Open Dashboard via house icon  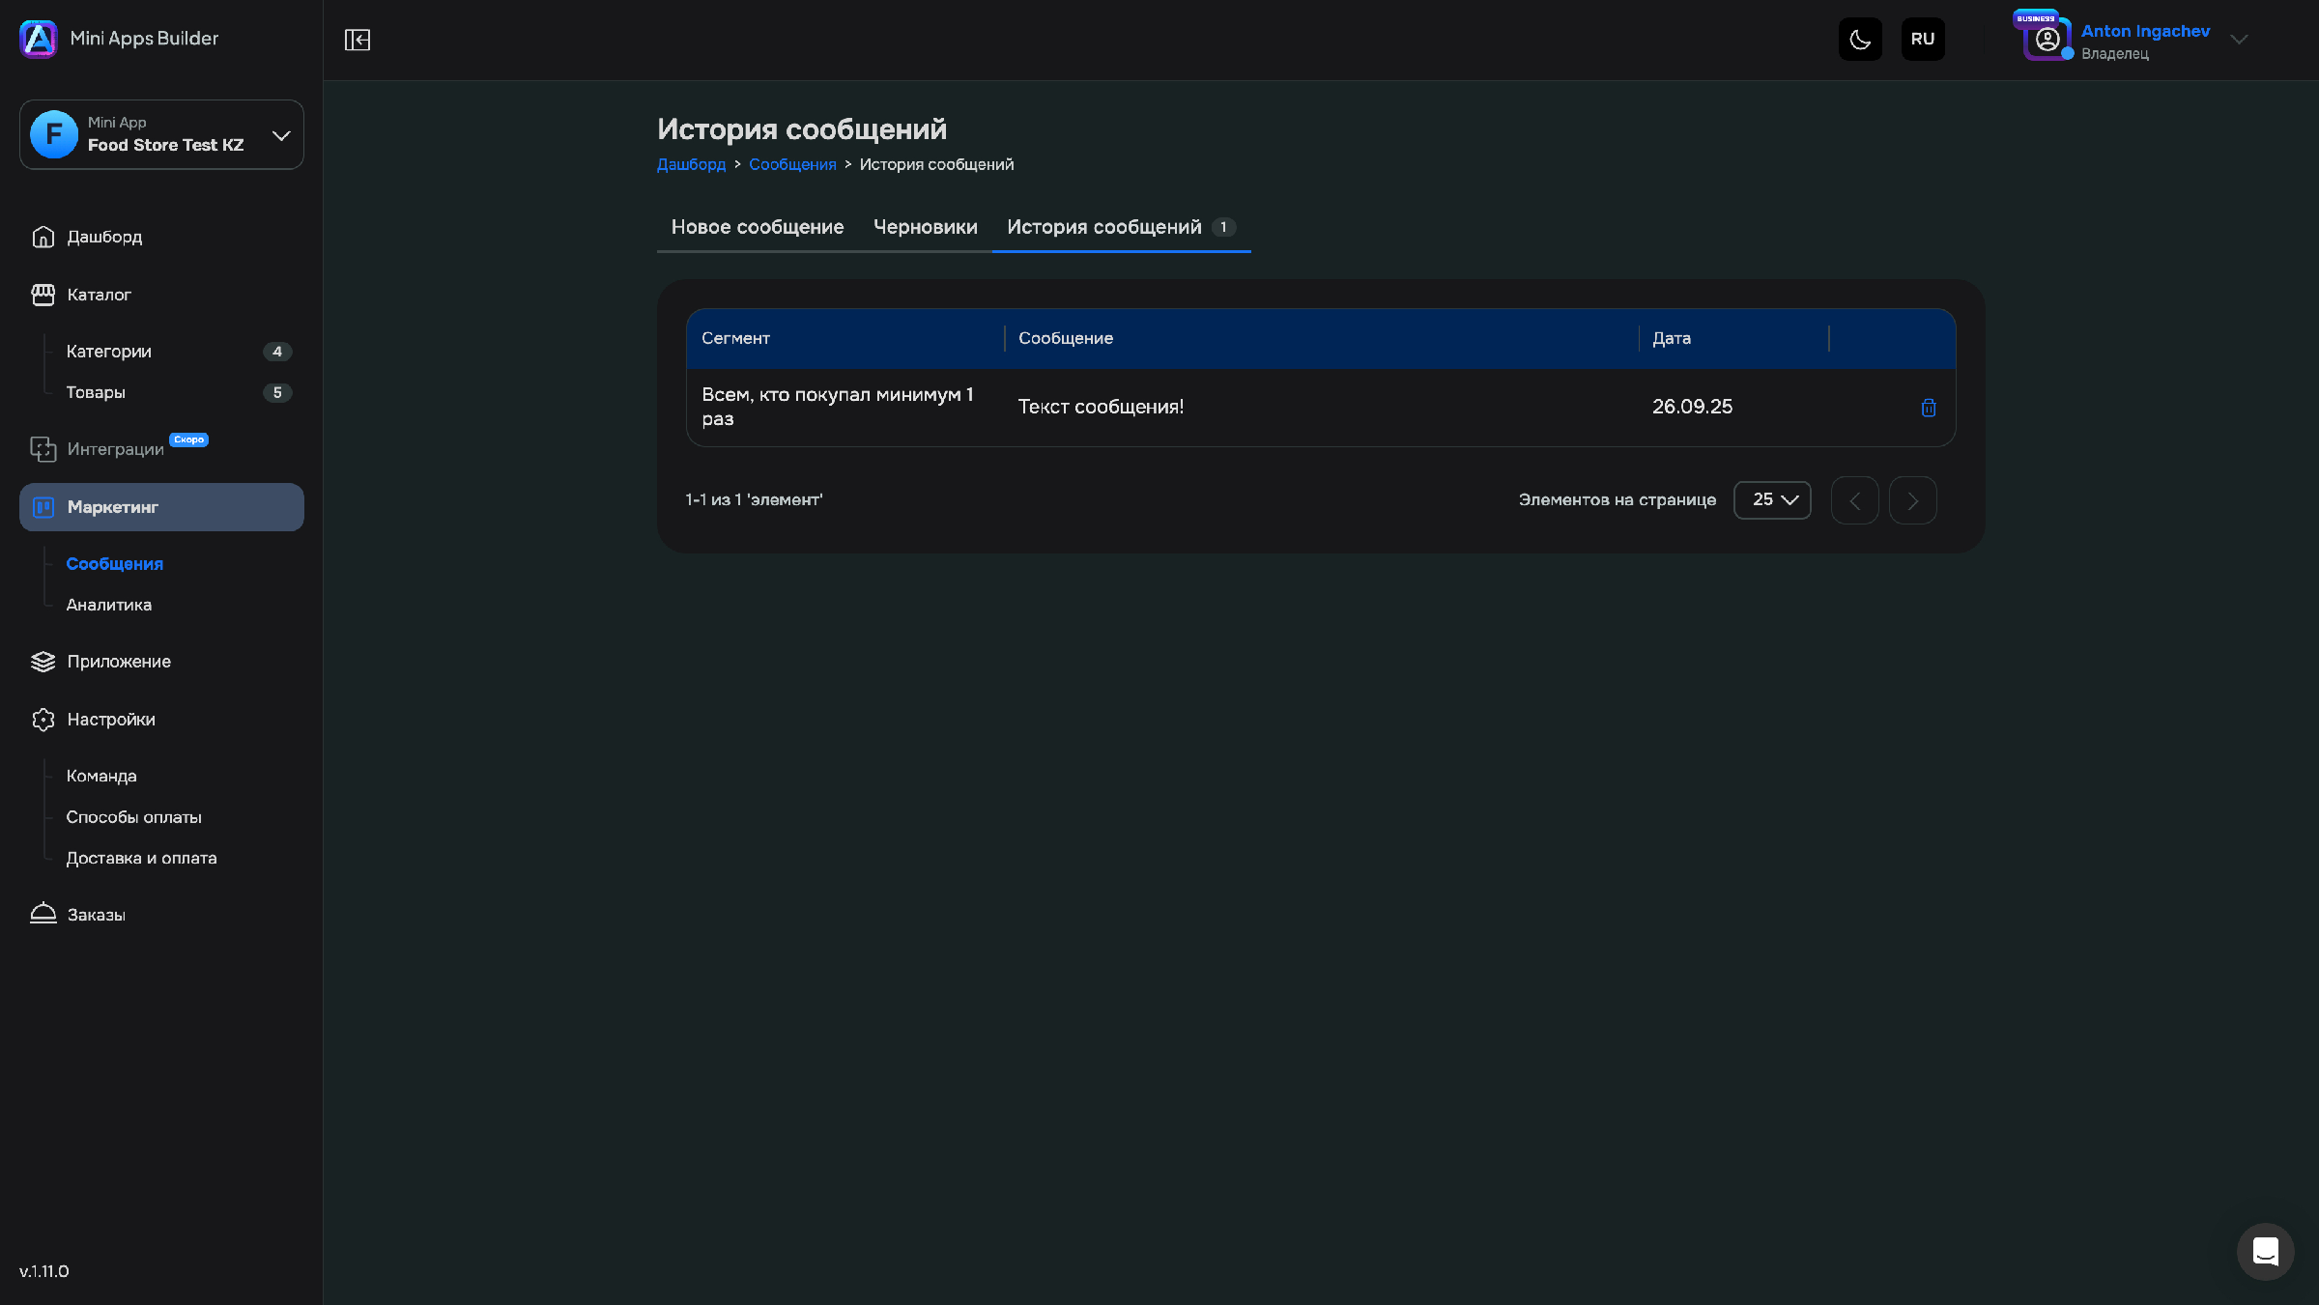pyautogui.click(x=43, y=237)
